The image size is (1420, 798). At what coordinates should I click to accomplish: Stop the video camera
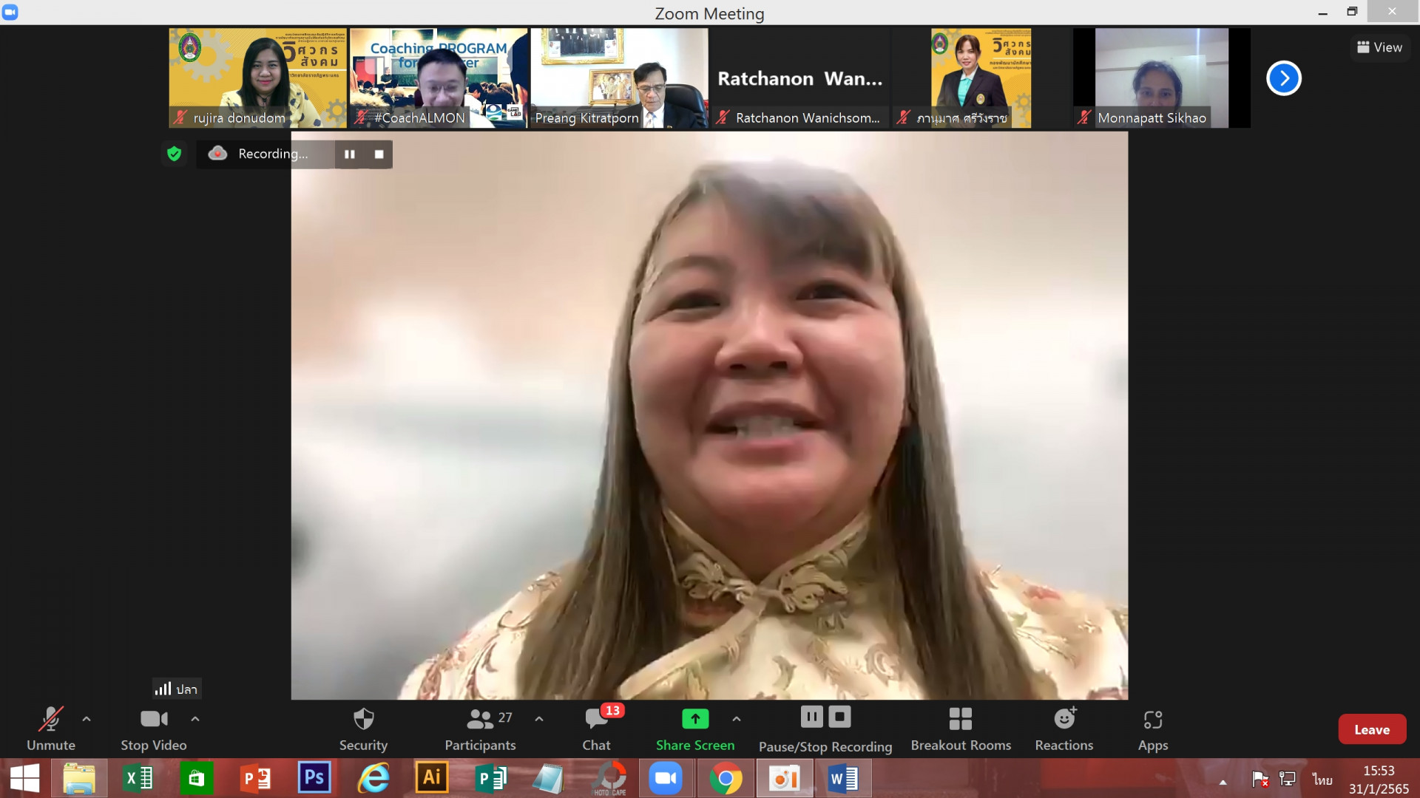(154, 729)
